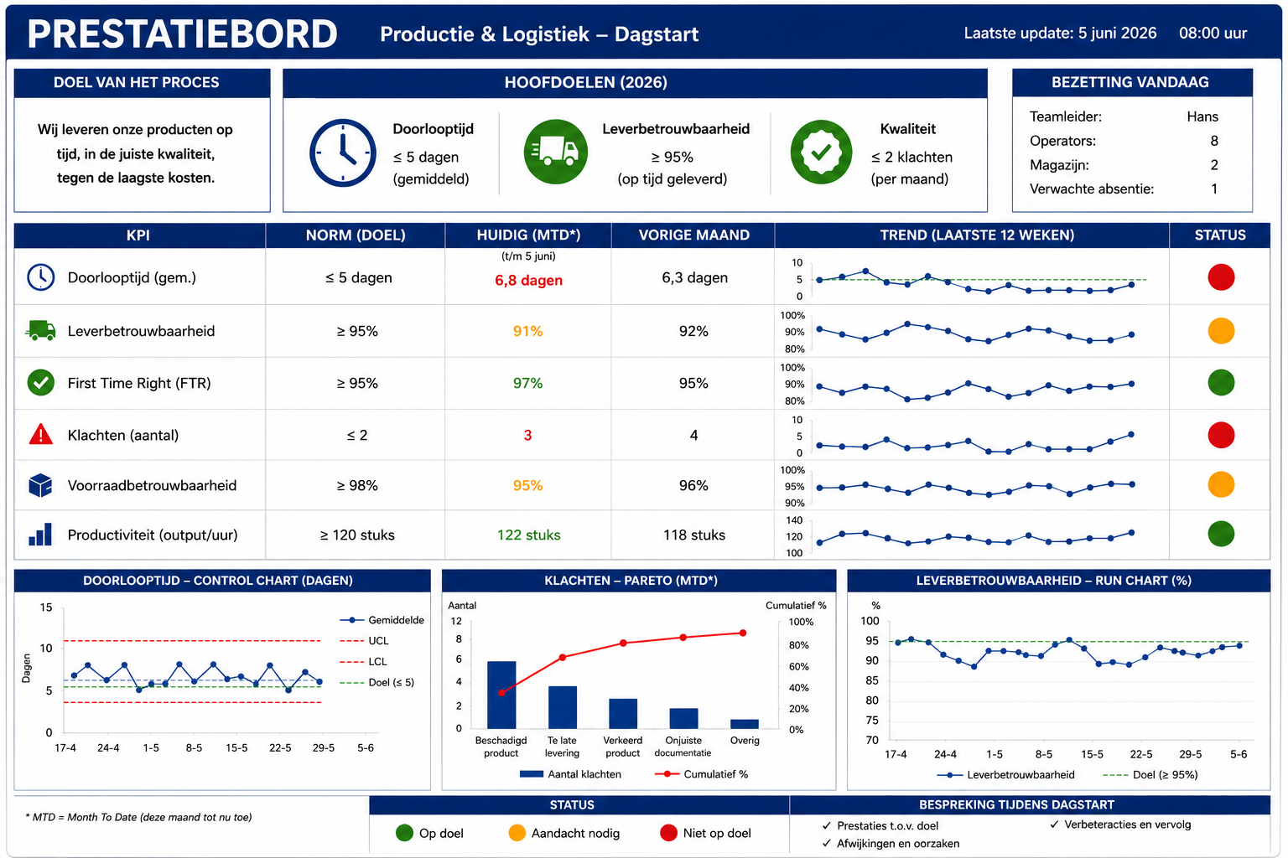This screenshot has width=1288, height=858.
Task: Select the bar chart icon for Productiviteit
Action: [40, 535]
